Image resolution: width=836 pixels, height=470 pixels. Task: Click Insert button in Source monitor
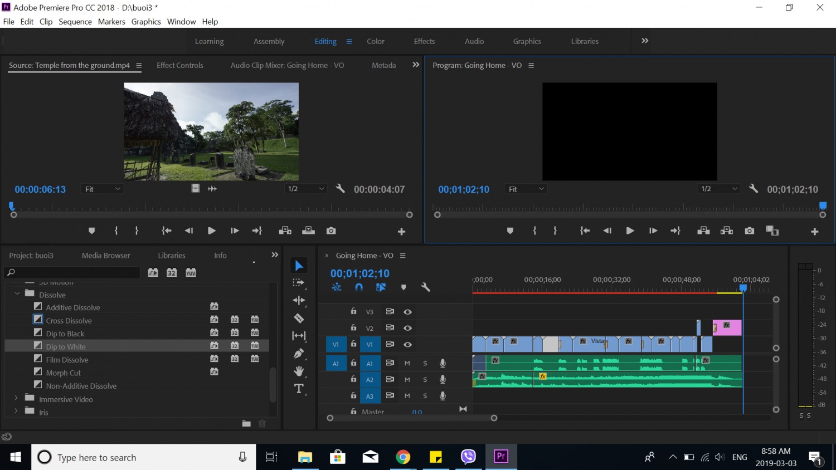pos(285,231)
